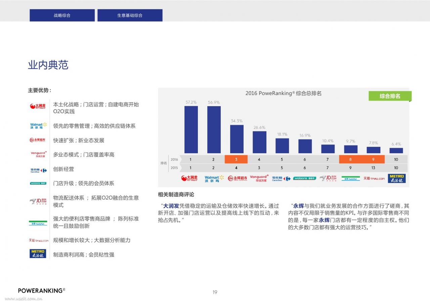Click the JD.com logo under the ranking chart
The width and height of the screenshot is (430, 304).
pos(328,178)
